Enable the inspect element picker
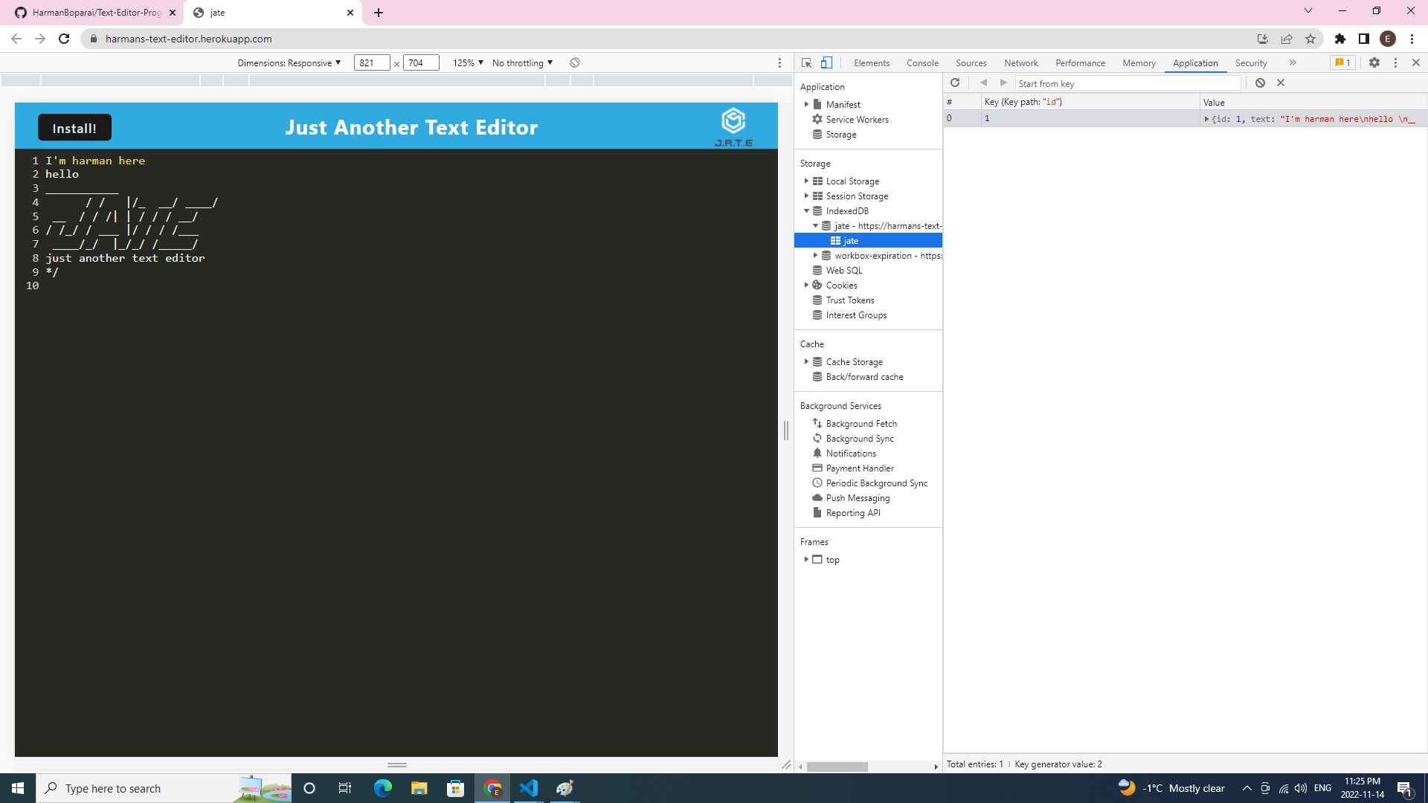1428x803 pixels. point(806,62)
